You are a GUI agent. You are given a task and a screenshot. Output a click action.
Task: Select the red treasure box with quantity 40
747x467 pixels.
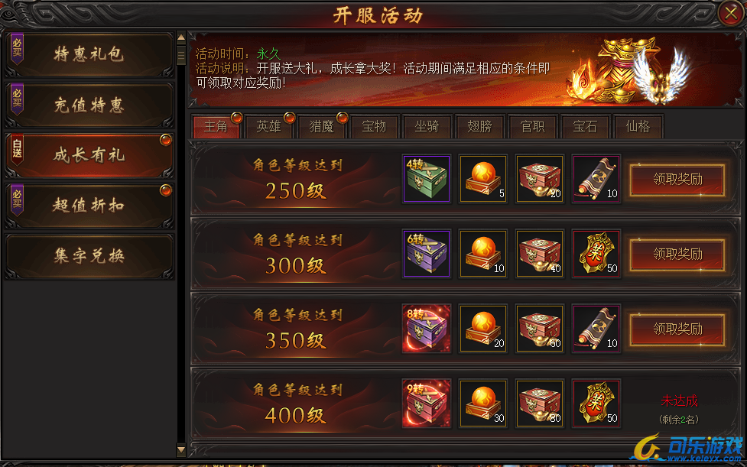click(x=540, y=253)
